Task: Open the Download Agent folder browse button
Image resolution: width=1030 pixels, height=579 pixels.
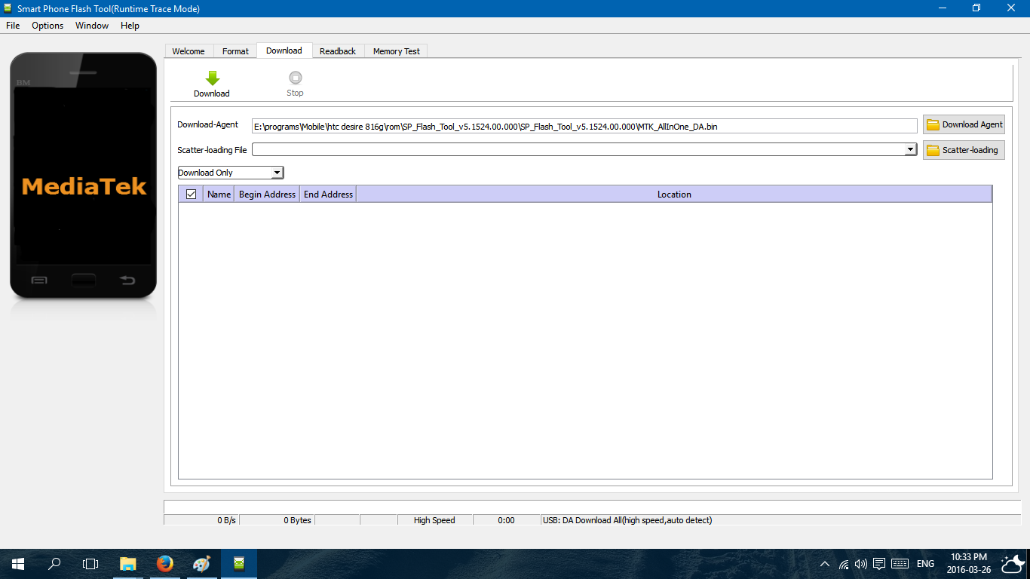Action: coord(964,124)
